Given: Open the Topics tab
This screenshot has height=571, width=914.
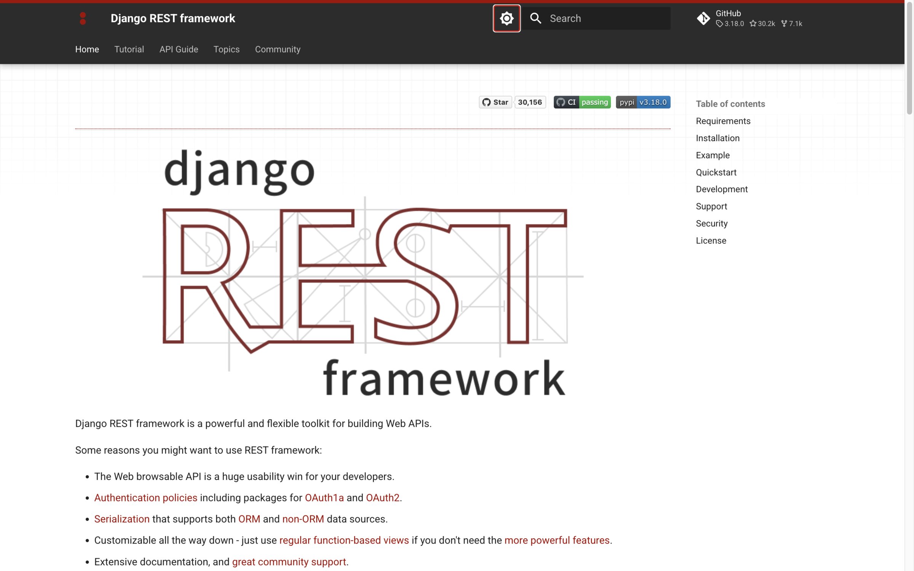Looking at the screenshot, I should coord(226,49).
